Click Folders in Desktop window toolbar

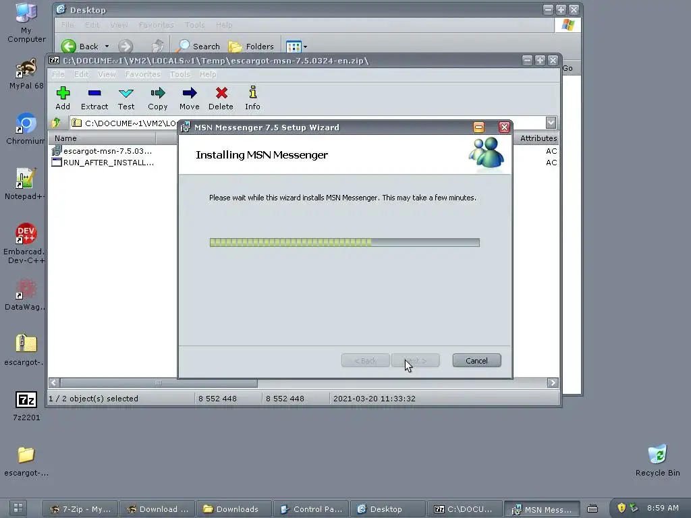[251, 47]
